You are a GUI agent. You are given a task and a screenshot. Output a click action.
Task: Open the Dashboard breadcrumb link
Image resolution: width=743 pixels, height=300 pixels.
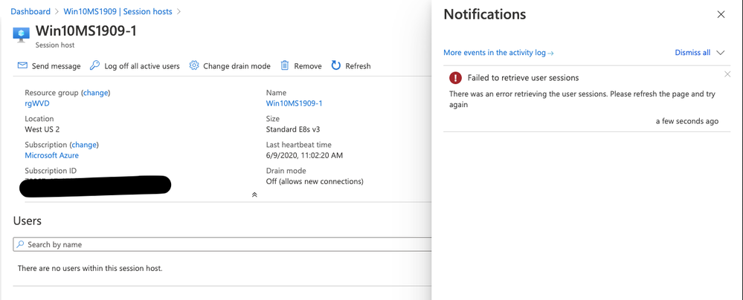pos(30,11)
